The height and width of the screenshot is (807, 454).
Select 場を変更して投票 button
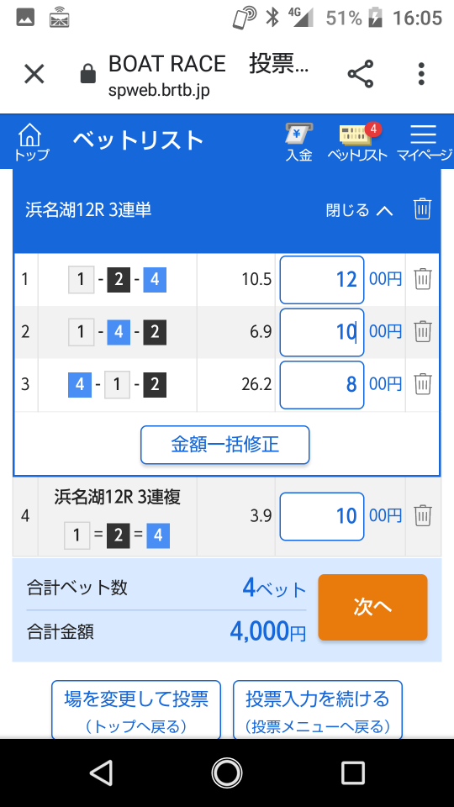[136, 711]
